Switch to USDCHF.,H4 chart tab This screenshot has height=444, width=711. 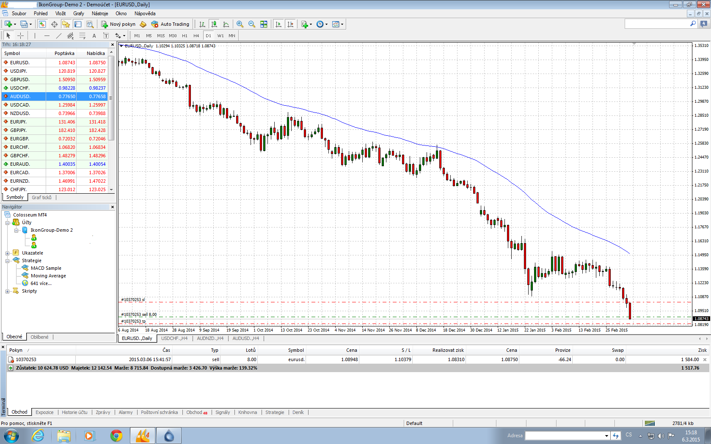coord(174,338)
